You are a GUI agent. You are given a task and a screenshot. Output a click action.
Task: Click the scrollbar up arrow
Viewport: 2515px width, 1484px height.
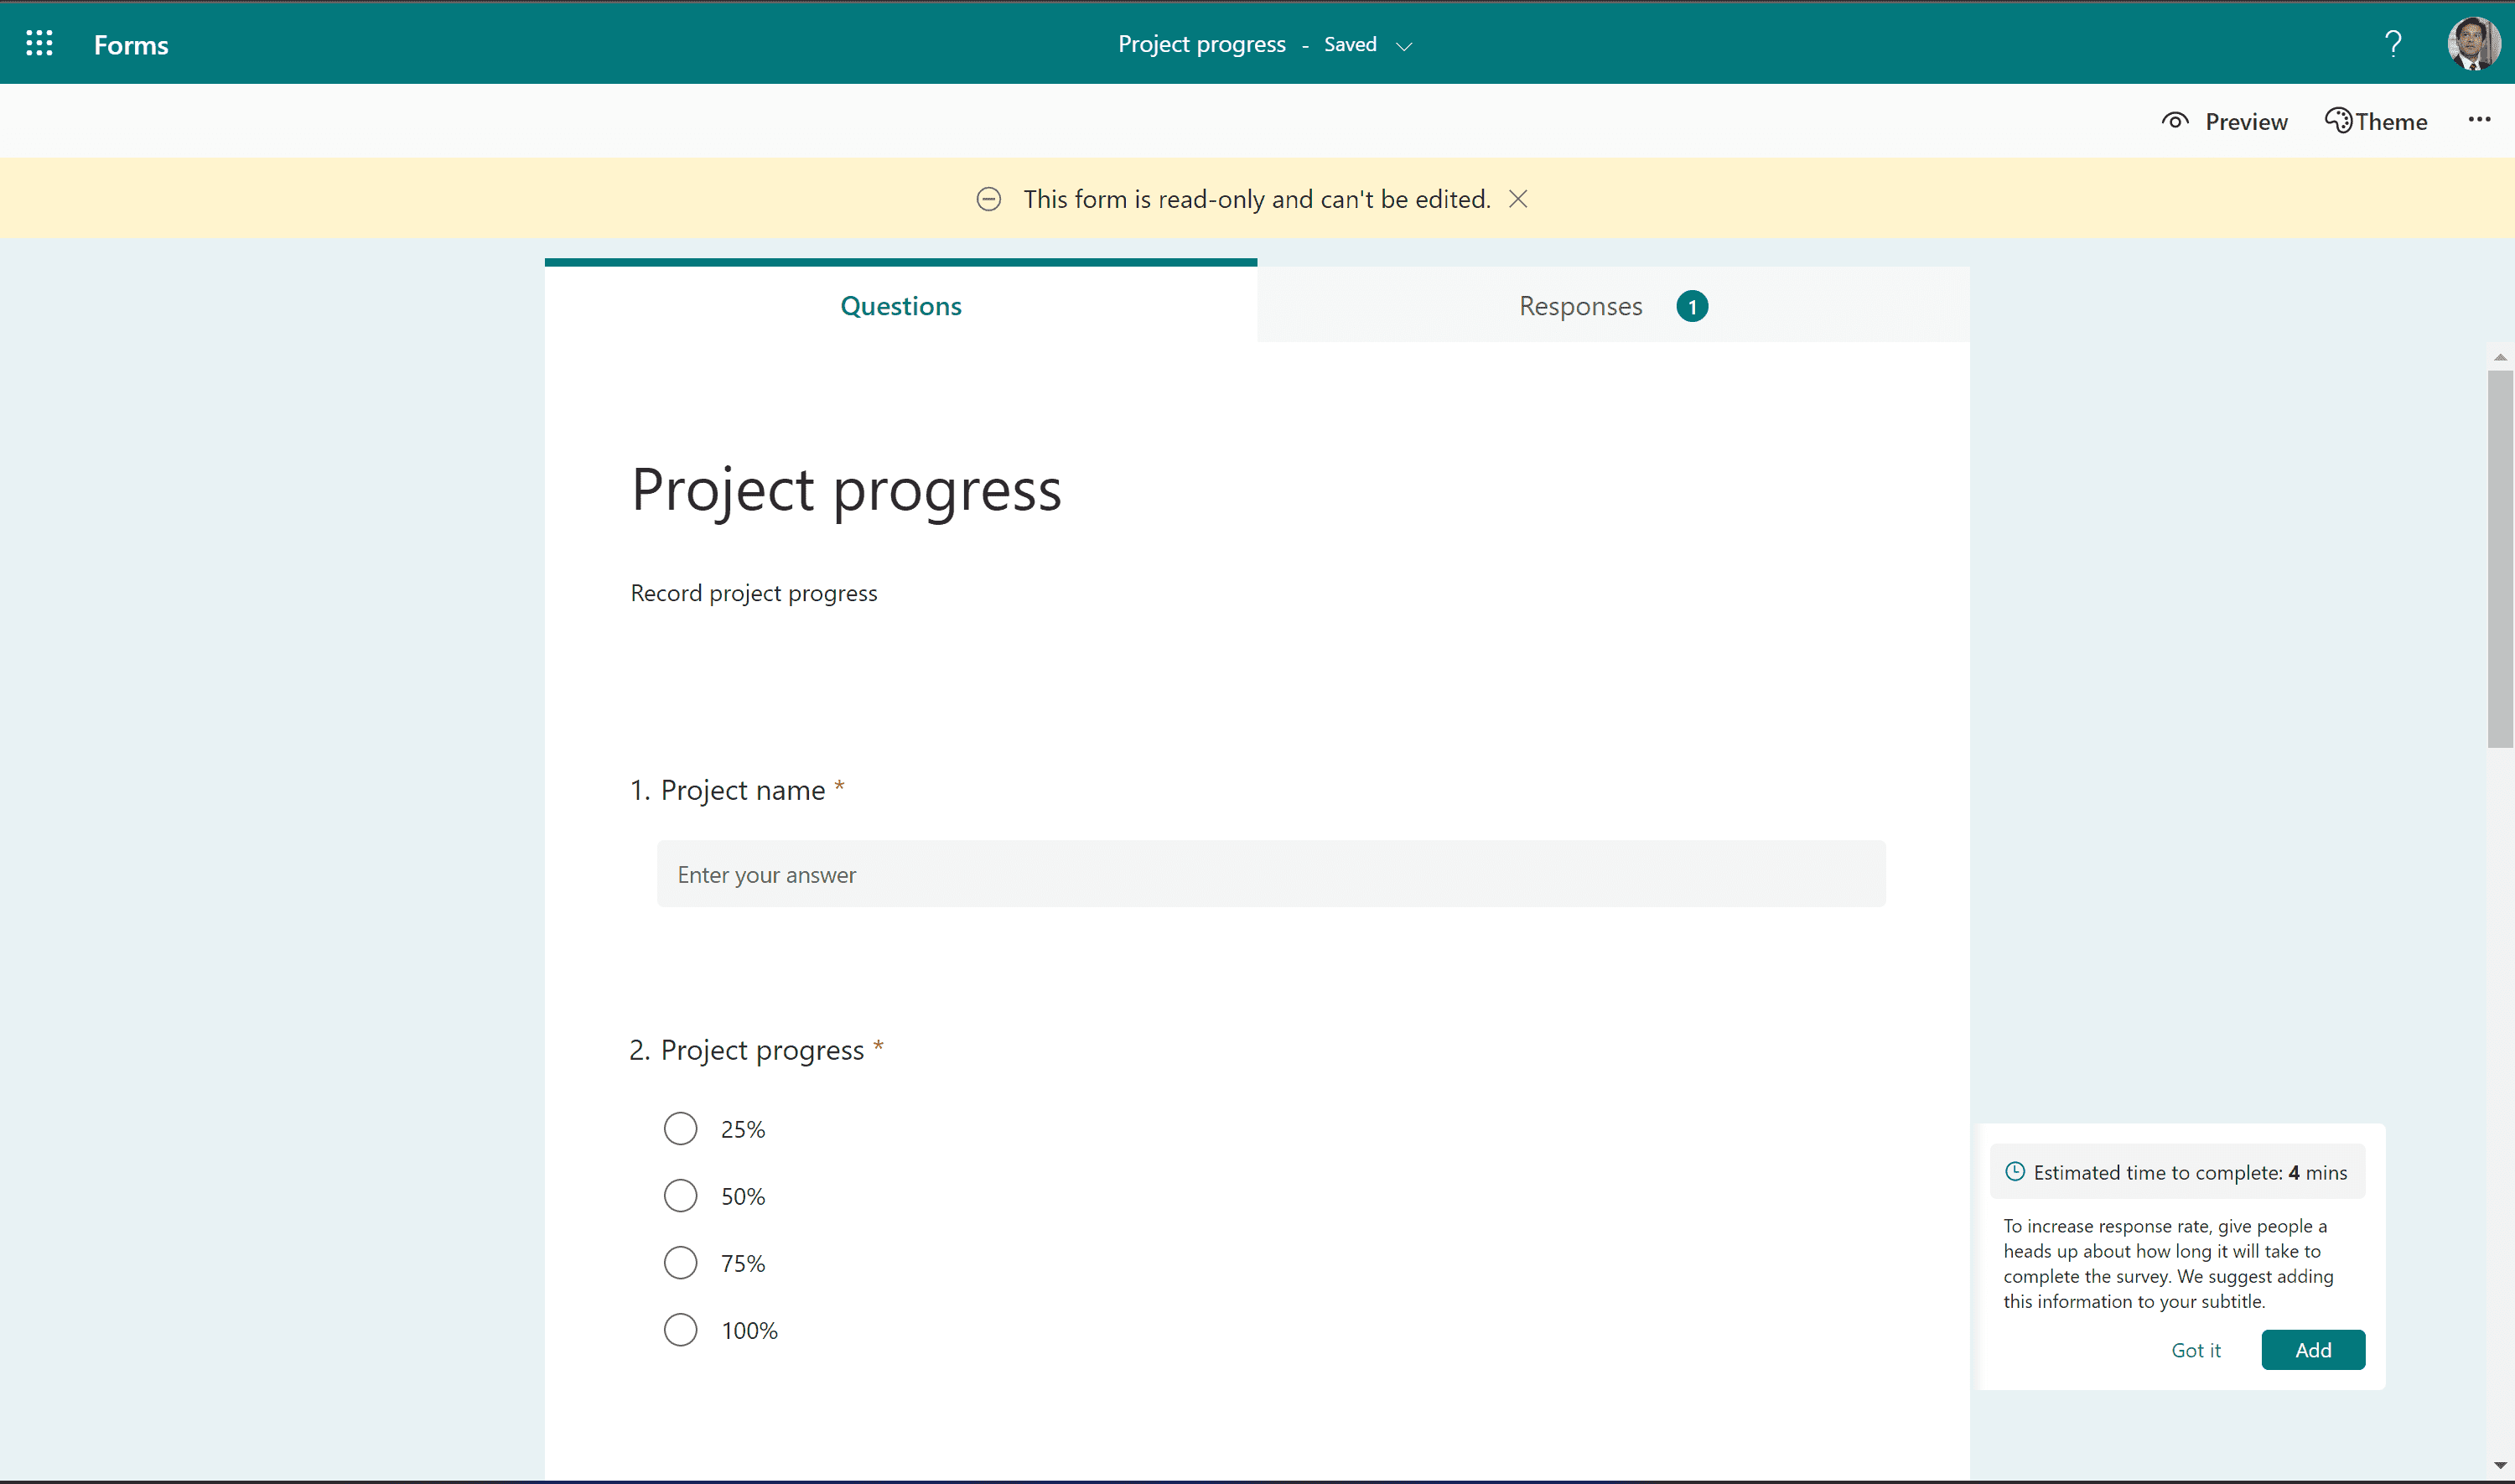pos(2499,357)
